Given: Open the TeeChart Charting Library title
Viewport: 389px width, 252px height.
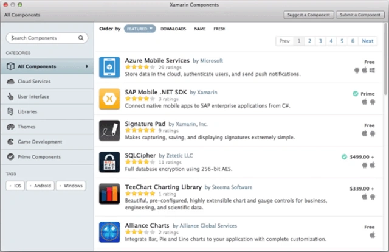Looking at the screenshot, I should coord(164,187).
